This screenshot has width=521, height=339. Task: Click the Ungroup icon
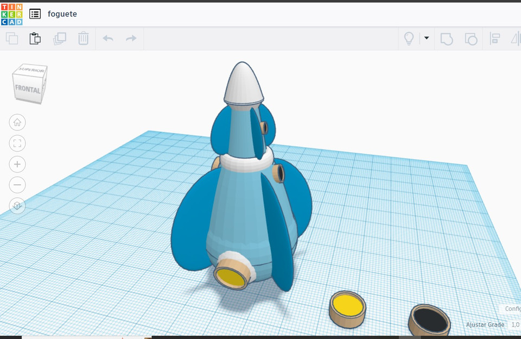click(x=471, y=39)
